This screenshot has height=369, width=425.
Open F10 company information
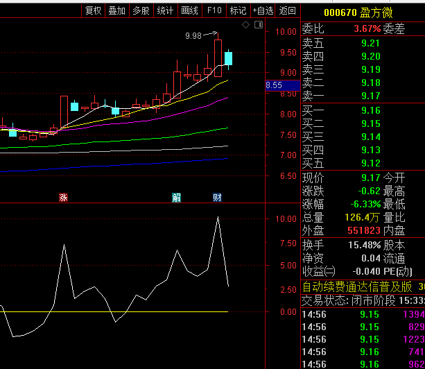click(214, 11)
